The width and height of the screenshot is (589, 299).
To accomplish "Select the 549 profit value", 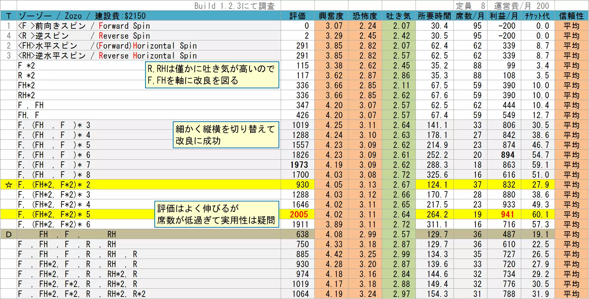I will click(x=509, y=115).
